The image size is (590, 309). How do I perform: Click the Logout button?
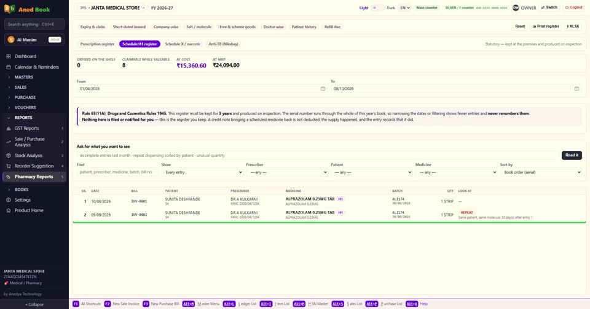pyautogui.click(x=573, y=7)
